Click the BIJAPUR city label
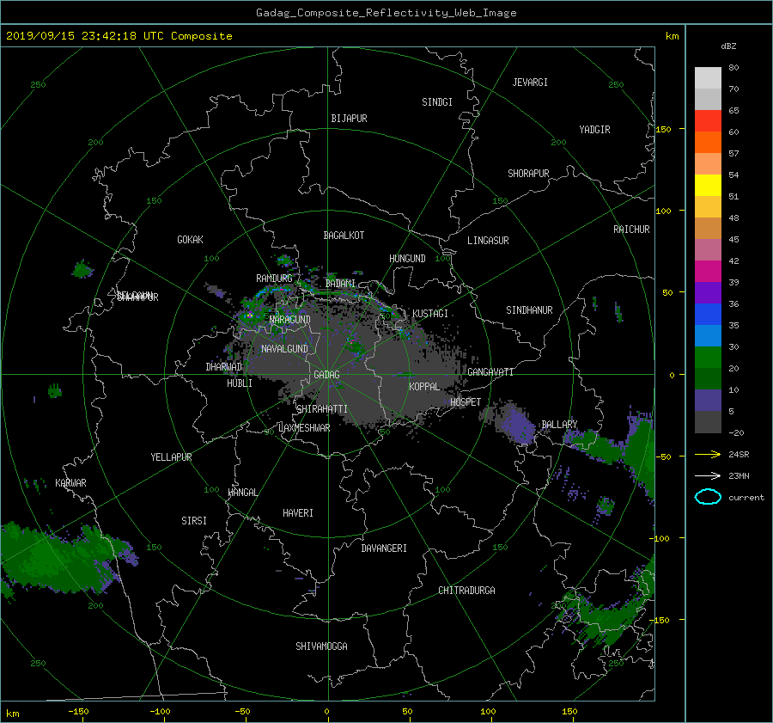This screenshot has height=723, width=773. point(349,119)
